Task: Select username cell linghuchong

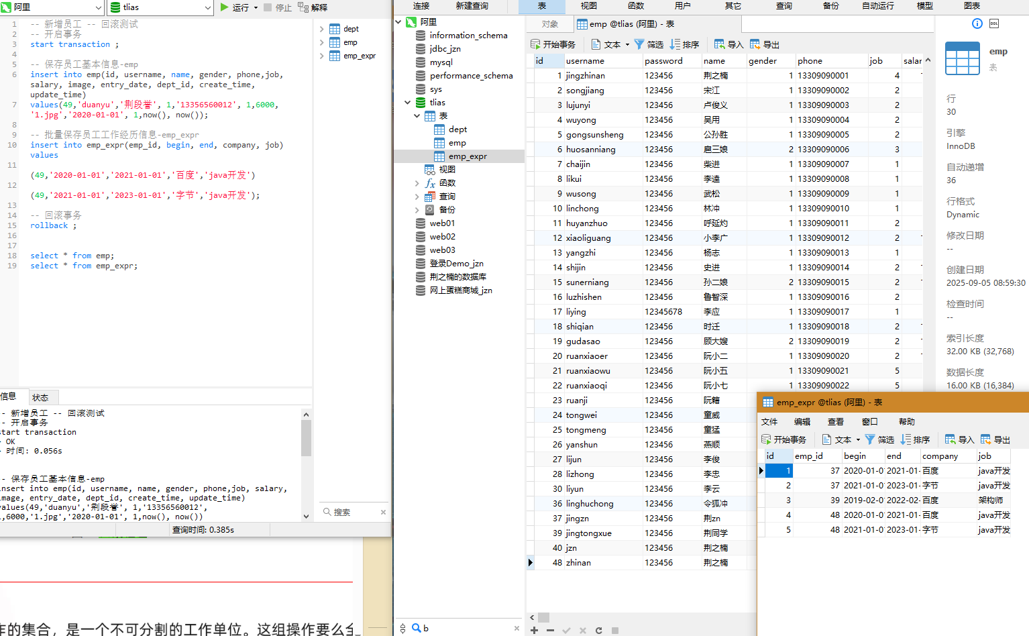Action: [x=602, y=504]
